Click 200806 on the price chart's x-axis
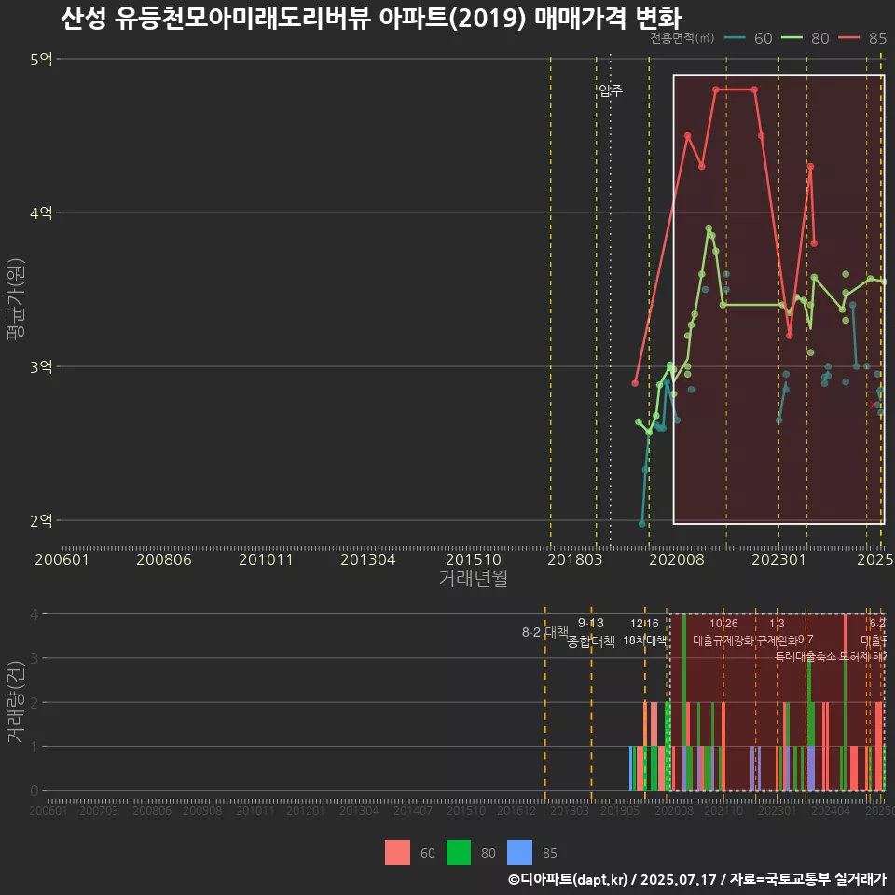Screen dimensions: 895x895 [x=164, y=559]
